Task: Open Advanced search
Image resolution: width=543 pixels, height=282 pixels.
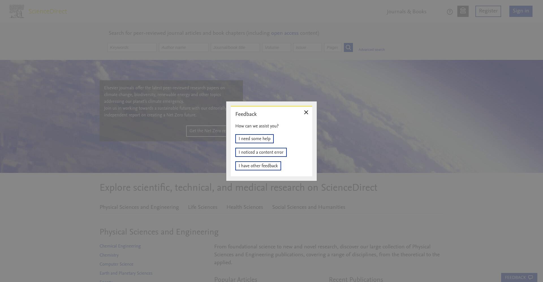Action: (x=372, y=50)
